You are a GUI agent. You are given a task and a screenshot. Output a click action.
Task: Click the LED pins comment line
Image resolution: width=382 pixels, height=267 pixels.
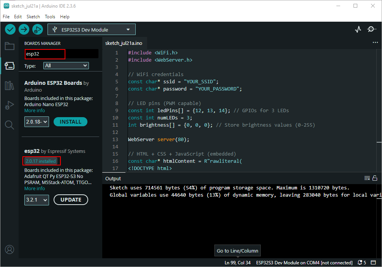pos(165,103)
